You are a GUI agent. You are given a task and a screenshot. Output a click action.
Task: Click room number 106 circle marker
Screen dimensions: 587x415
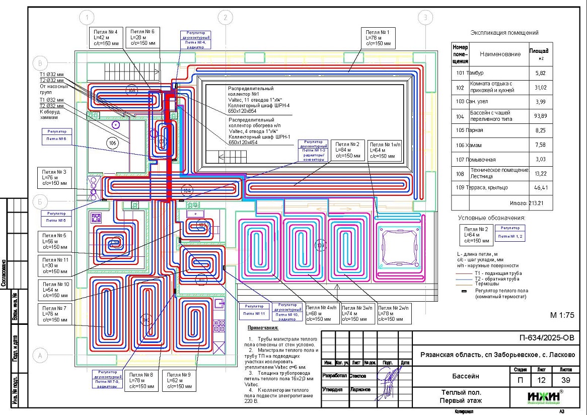click(113, 143)
